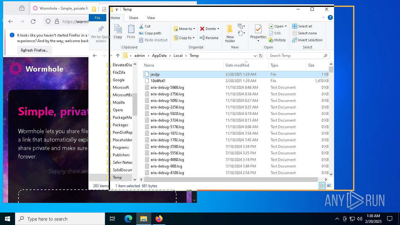The width and height of the screenshot is (400, 225).
Task: Expand the address bar history dropdown
Action: pyautogui.click(x=255, y=56)
